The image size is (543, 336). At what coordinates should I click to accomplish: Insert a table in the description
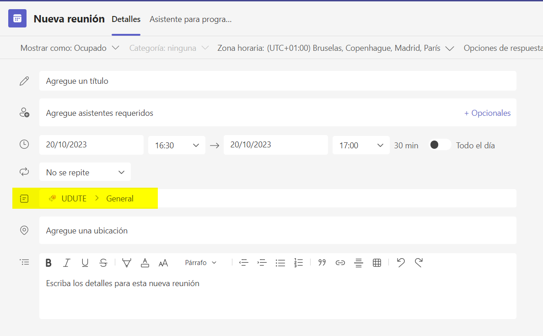coord(377,263)
